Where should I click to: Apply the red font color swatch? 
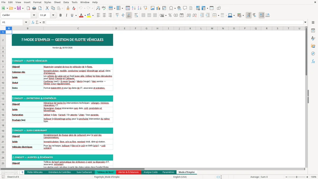pyautogui.click(x=81, y=15)
